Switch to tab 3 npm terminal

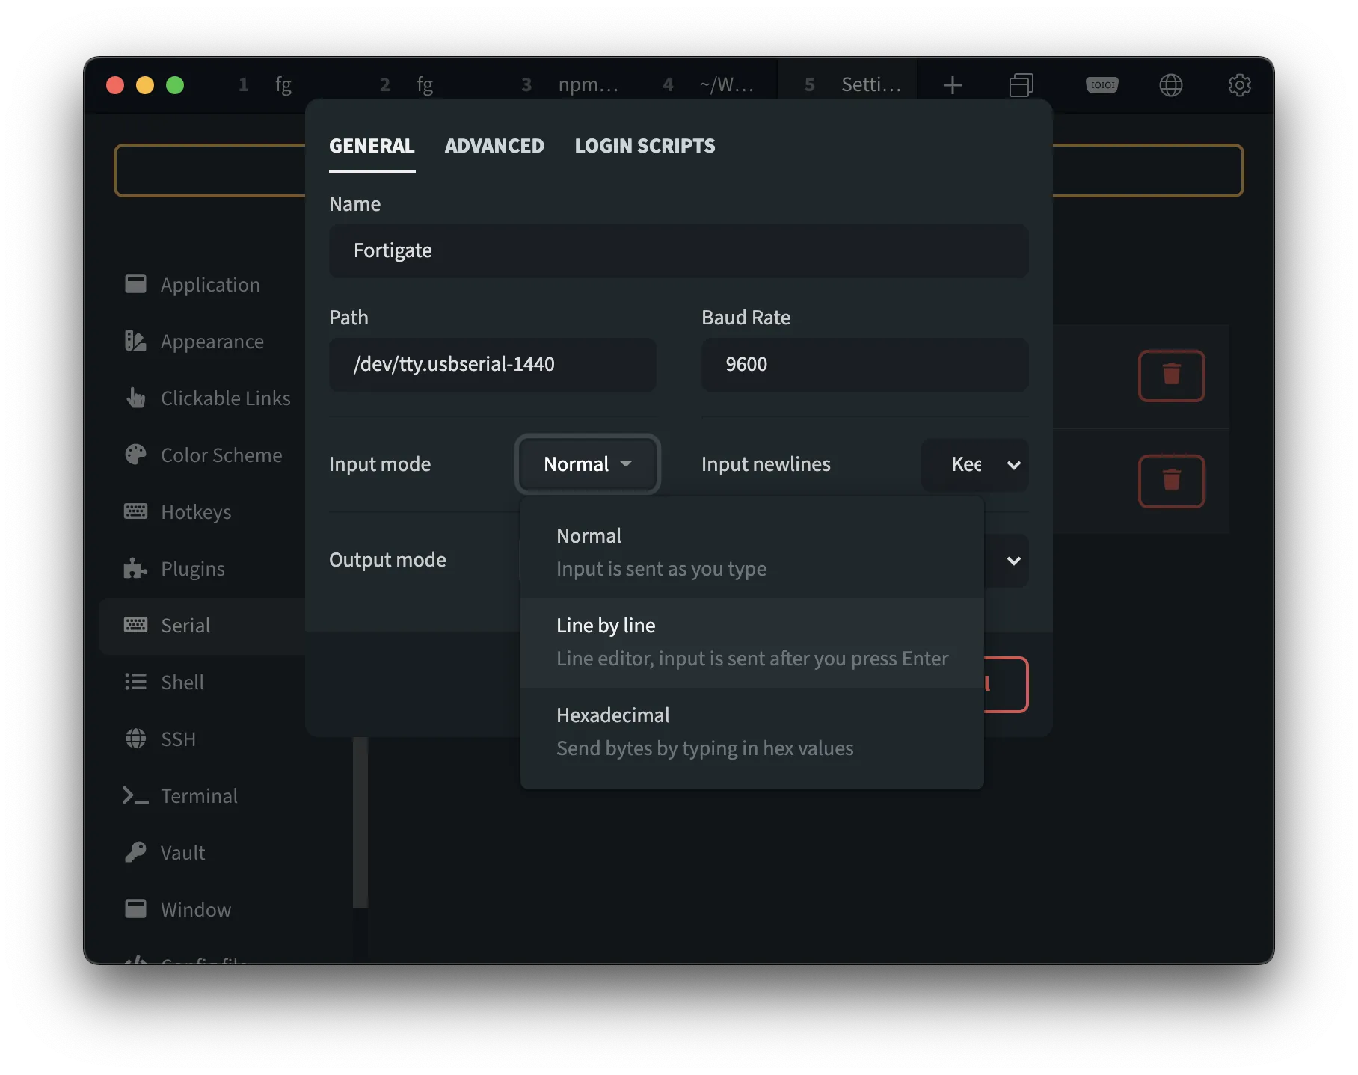click(x=572, y=85)
